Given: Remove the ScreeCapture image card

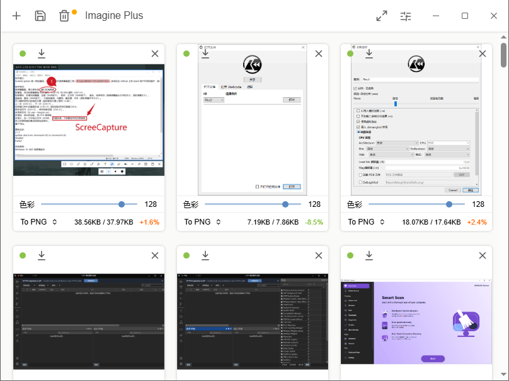Looking at the screenshot, I should click(155, 54).
